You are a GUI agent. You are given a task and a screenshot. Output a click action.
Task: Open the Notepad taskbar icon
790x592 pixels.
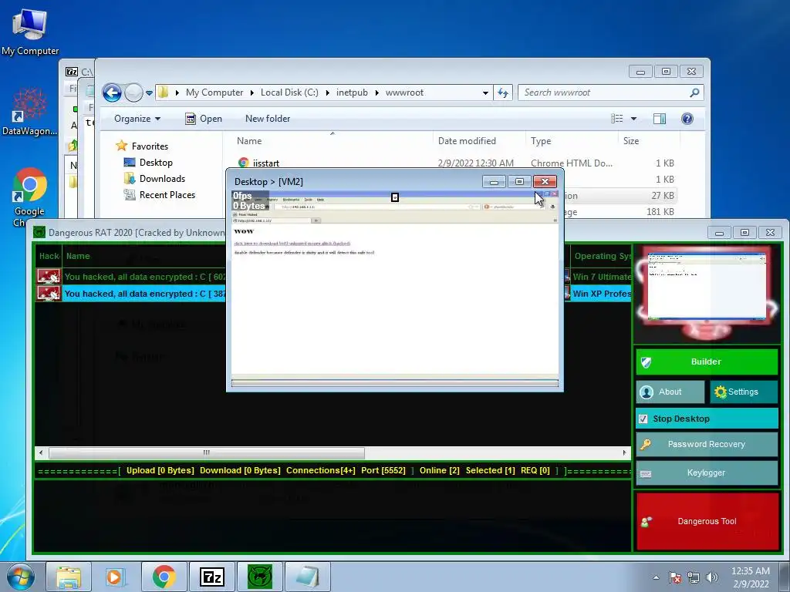pyautogui.click(x=307, y=577)
